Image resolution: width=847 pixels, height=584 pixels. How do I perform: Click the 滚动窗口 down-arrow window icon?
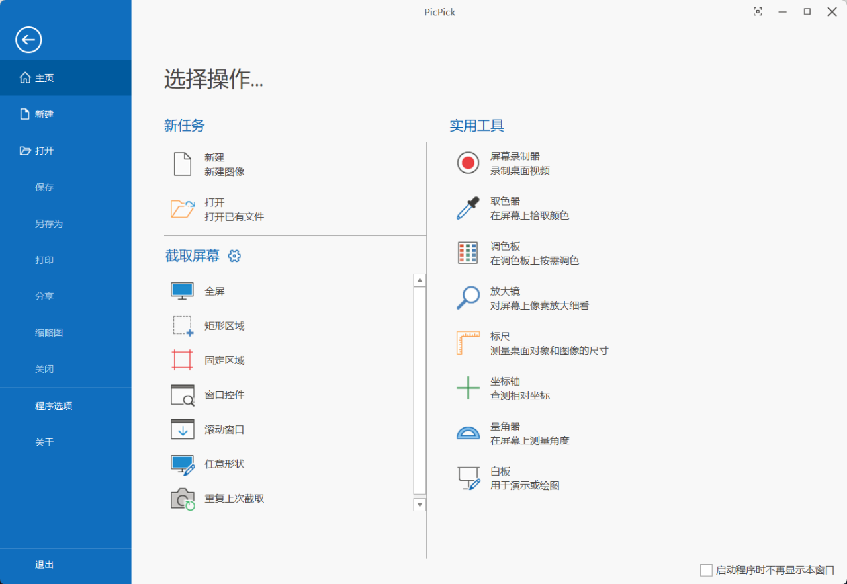pyautogui.click(x=183, y=429)
